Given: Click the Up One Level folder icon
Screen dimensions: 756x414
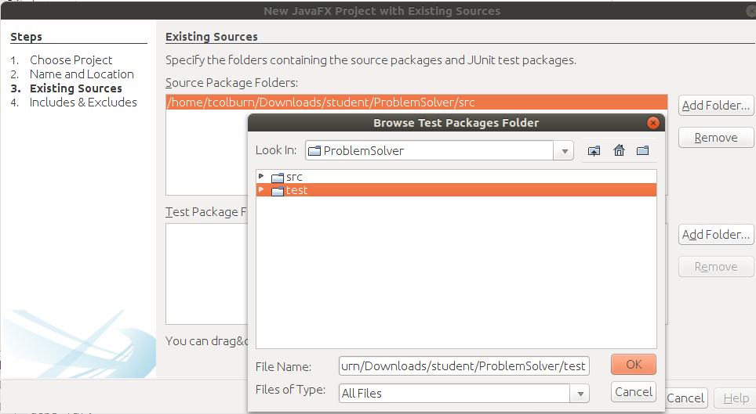Looking at the screenshot, I should point(594,151).
